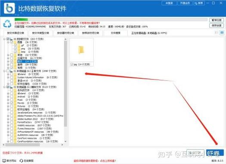Expand the Pictures node
226x164 pixels.
[x=8, y=106]
